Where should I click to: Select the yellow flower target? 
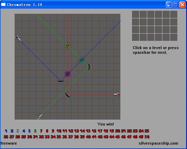click(x=68, y=46)
